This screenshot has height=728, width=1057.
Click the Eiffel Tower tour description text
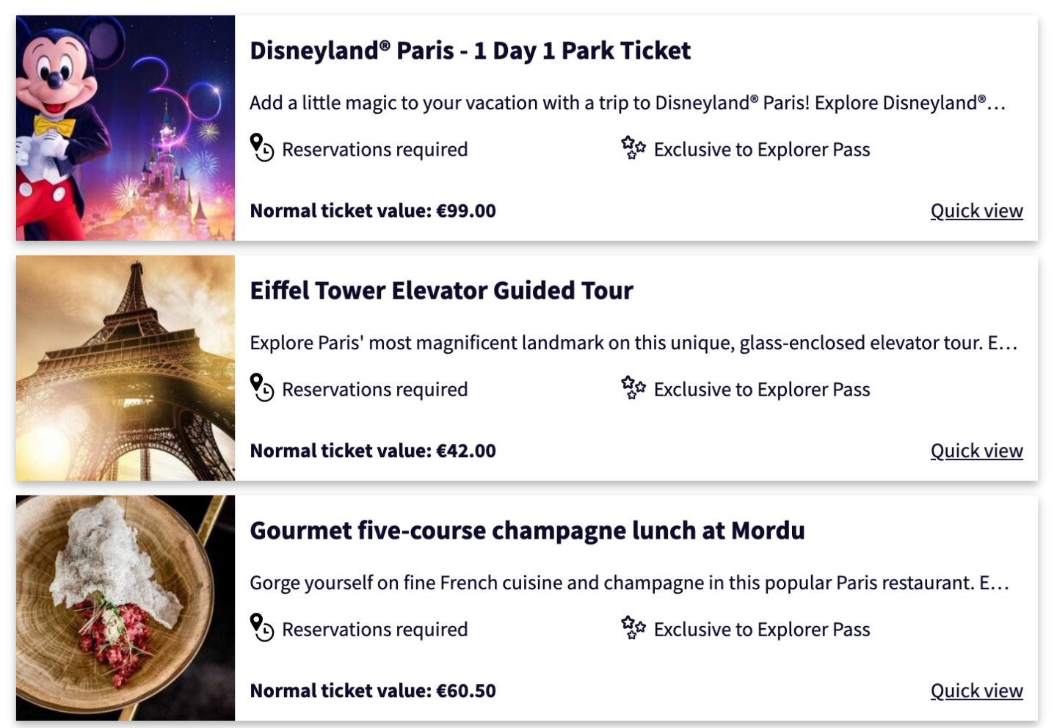coord(633,343)
